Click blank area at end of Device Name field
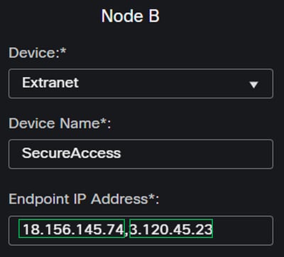The height and width of the screenshot is (257, 284). point(197,154)
